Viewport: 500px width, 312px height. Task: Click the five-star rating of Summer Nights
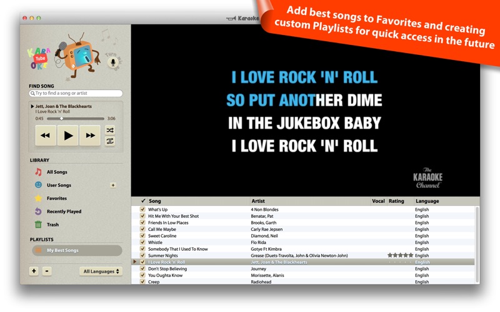tap(400, 255)
